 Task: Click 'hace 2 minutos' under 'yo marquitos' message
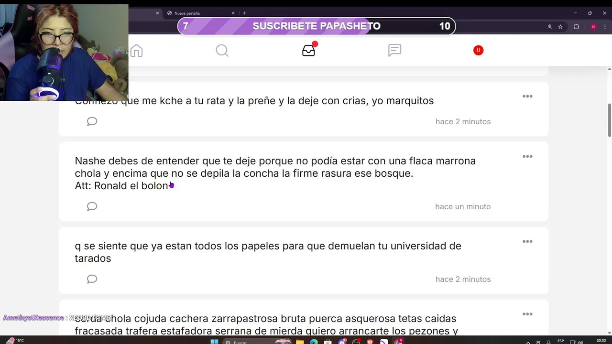click(x=463, y=121)
